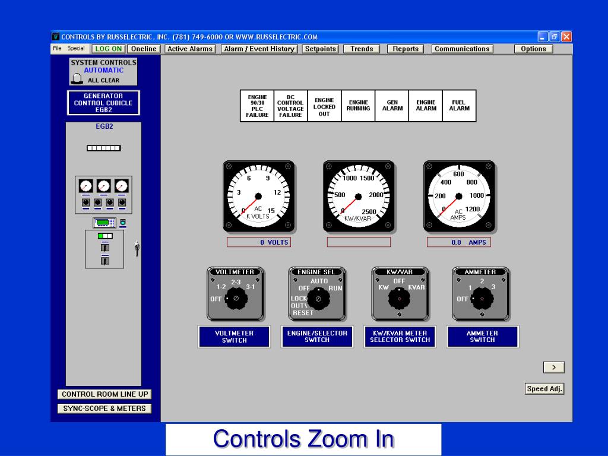Open the Special menu
The width and height of the screenshot is (608, 456).
(75, 49)
